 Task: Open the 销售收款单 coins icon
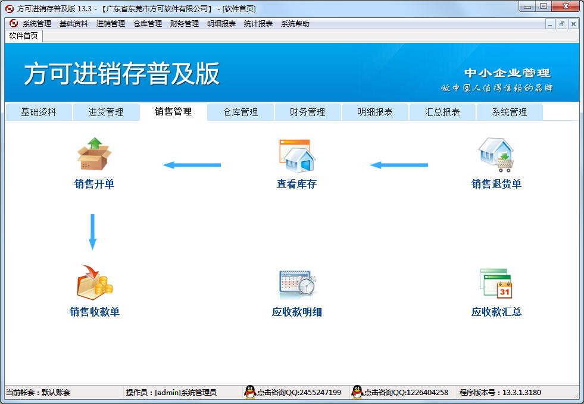(x=95, y=283)
